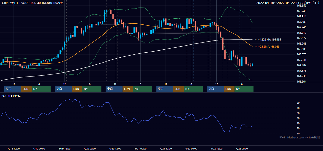Image resolution: width=323 pixels, height=151 pixels.
Task: Click price axis label 166.243
Action: (x=302, y=44)
